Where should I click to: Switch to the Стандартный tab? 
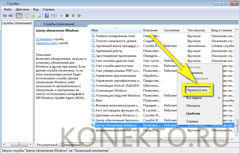click(71, 145)
